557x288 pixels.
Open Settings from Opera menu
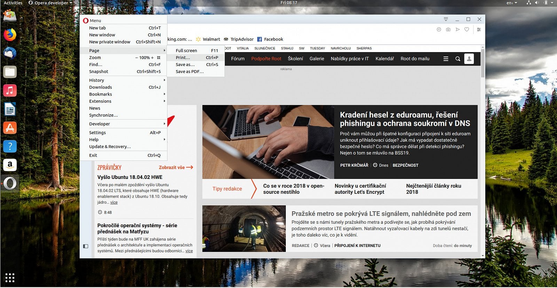tap(124, 132)
